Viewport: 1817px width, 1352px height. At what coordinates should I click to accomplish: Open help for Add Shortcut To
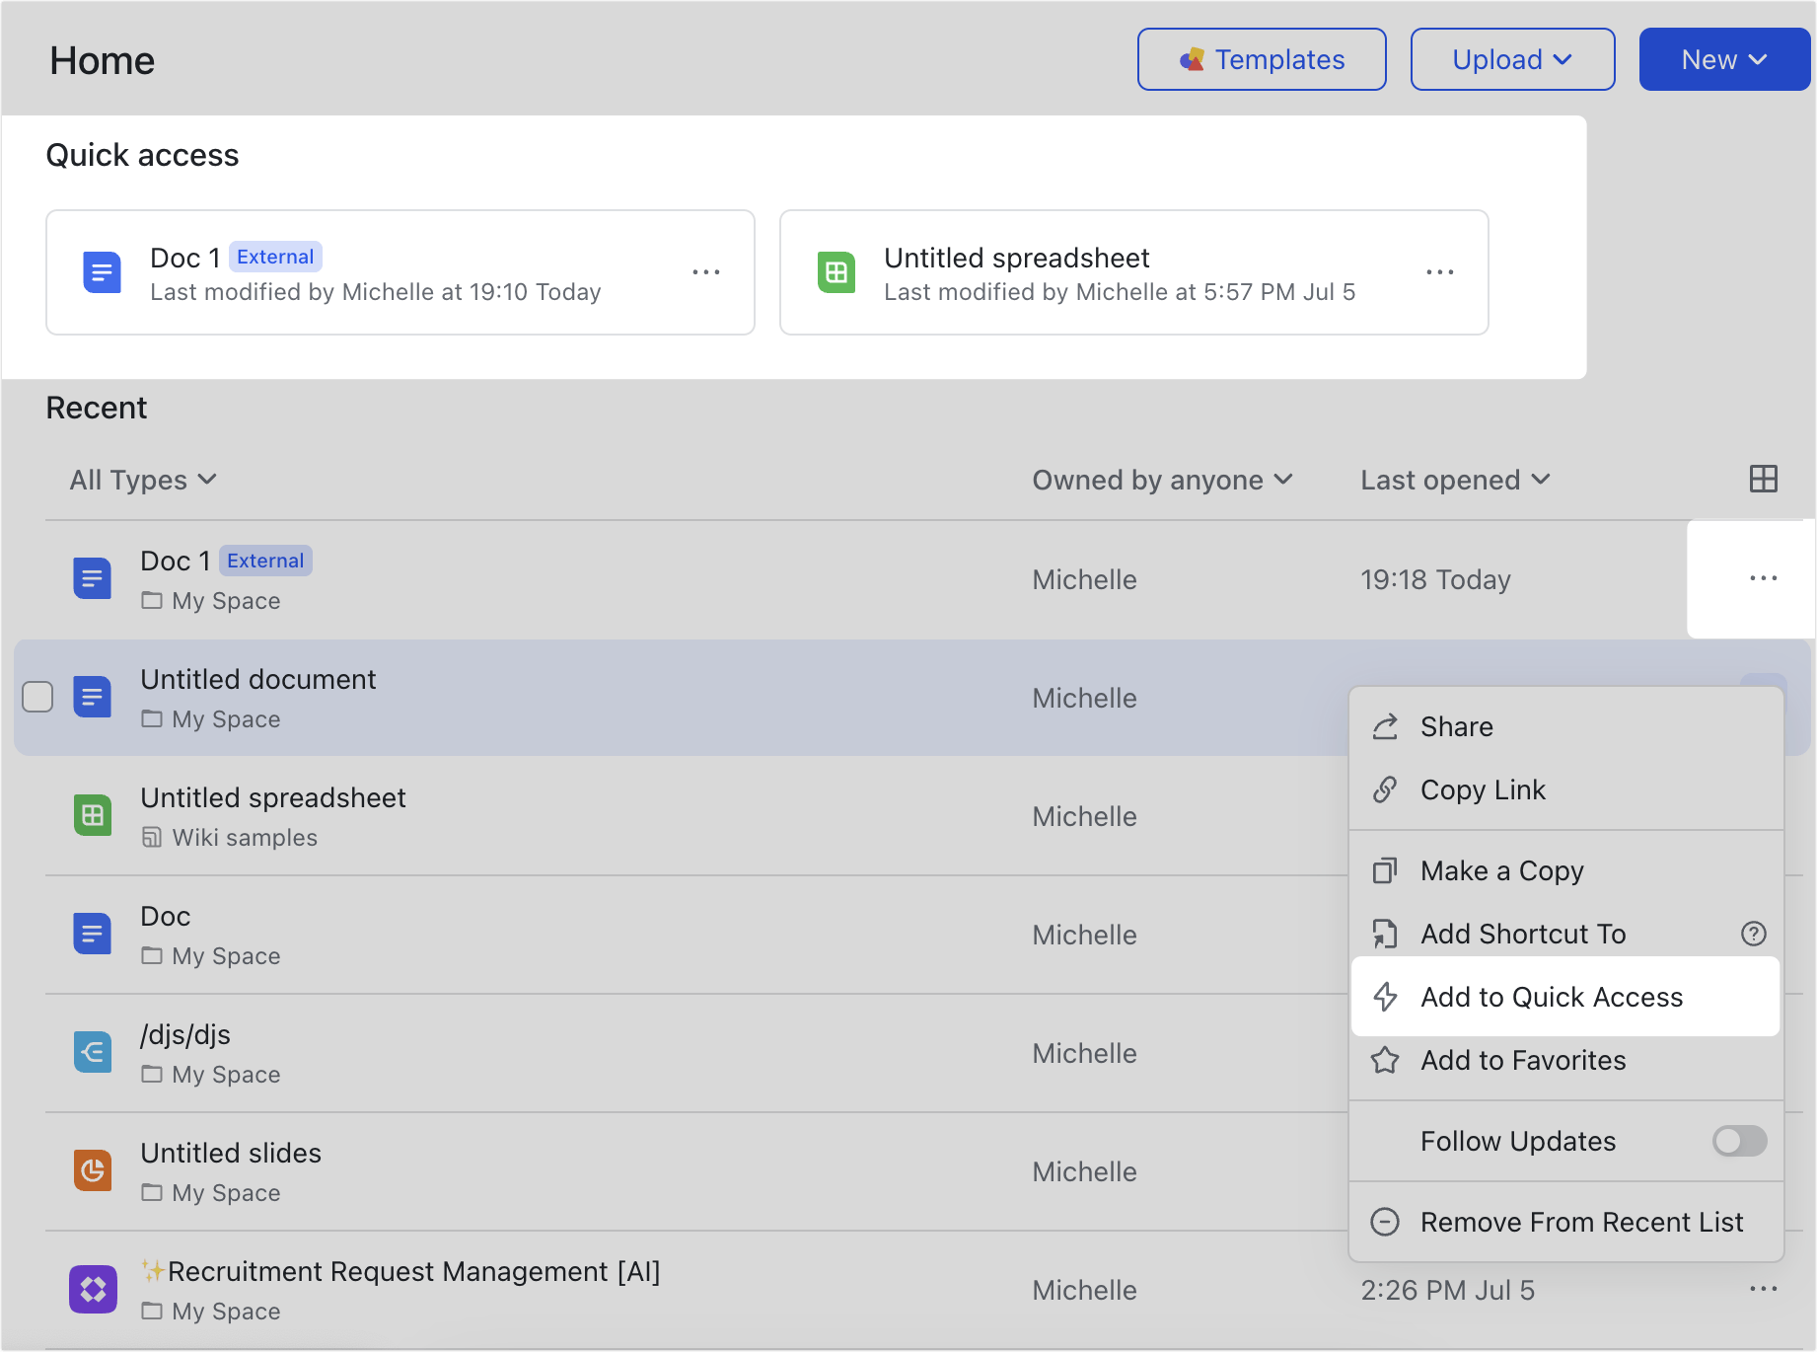tap(1753, 934)
